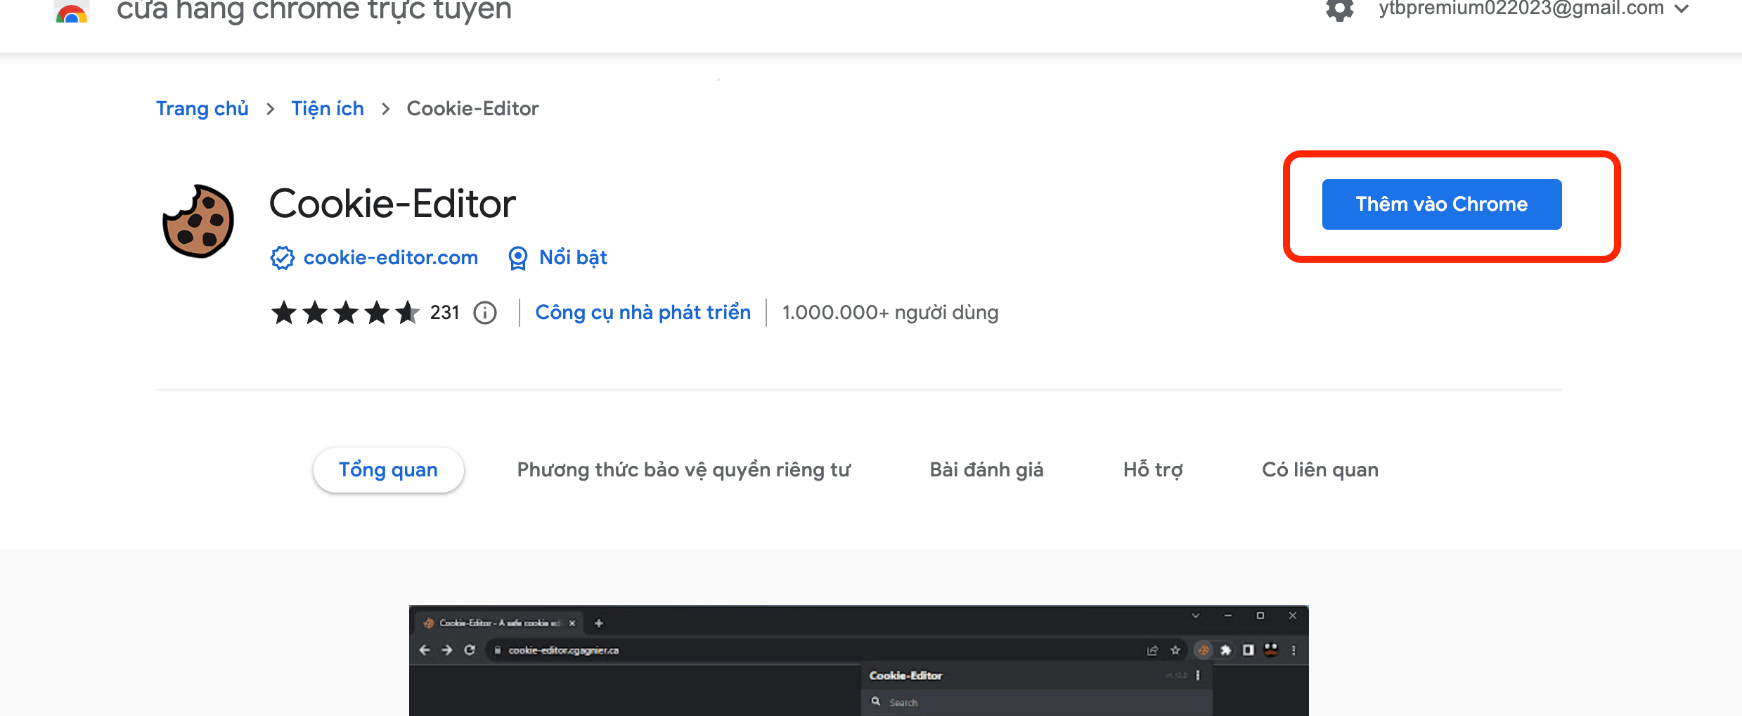Open the cookie-editor.com publisher link

tap(391, 258)
